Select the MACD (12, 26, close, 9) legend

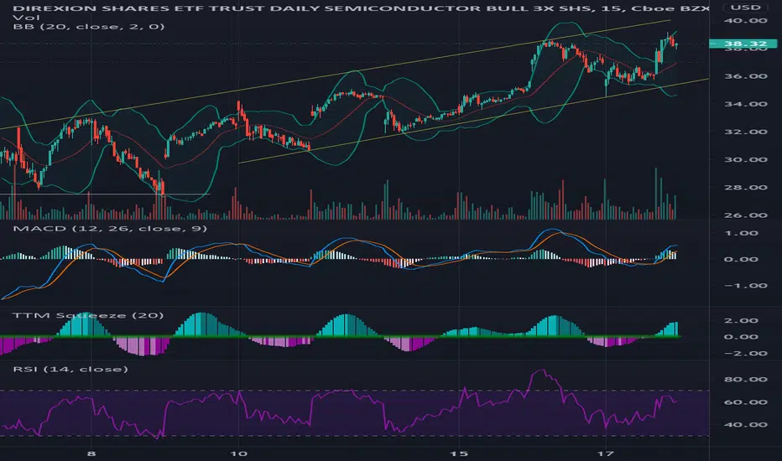(110, 228)
